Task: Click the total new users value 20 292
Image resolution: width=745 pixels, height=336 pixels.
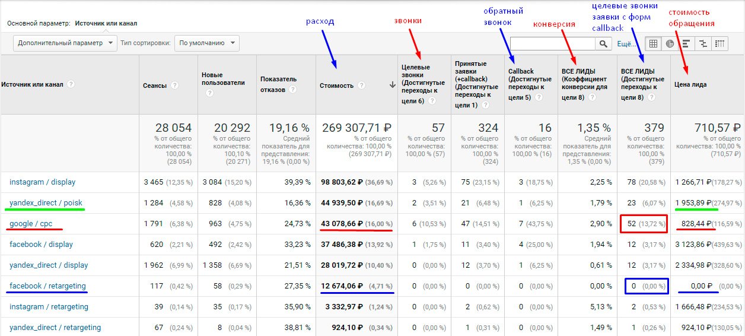Action: (231, 128)
